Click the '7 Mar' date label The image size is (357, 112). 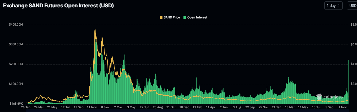[118, 108]
